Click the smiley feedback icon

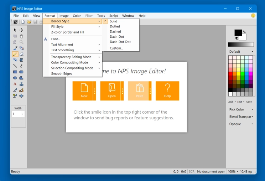[x=253, y=16]
